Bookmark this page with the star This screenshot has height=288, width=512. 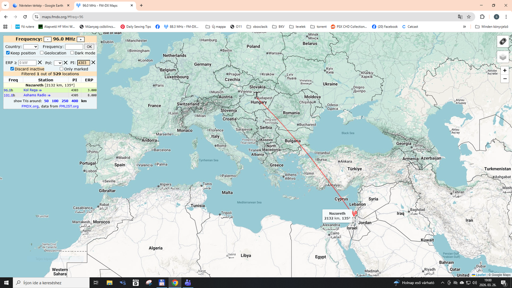tap(469, 17)
